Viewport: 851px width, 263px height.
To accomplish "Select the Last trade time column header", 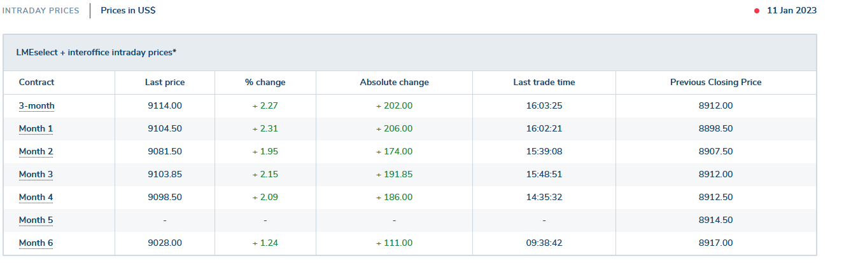I will click(544, 82).
